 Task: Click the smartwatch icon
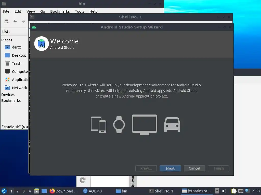click(x=119, y=124)
